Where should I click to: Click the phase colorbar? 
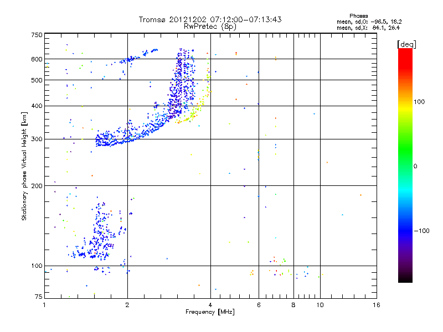click(x=405, y=165)
